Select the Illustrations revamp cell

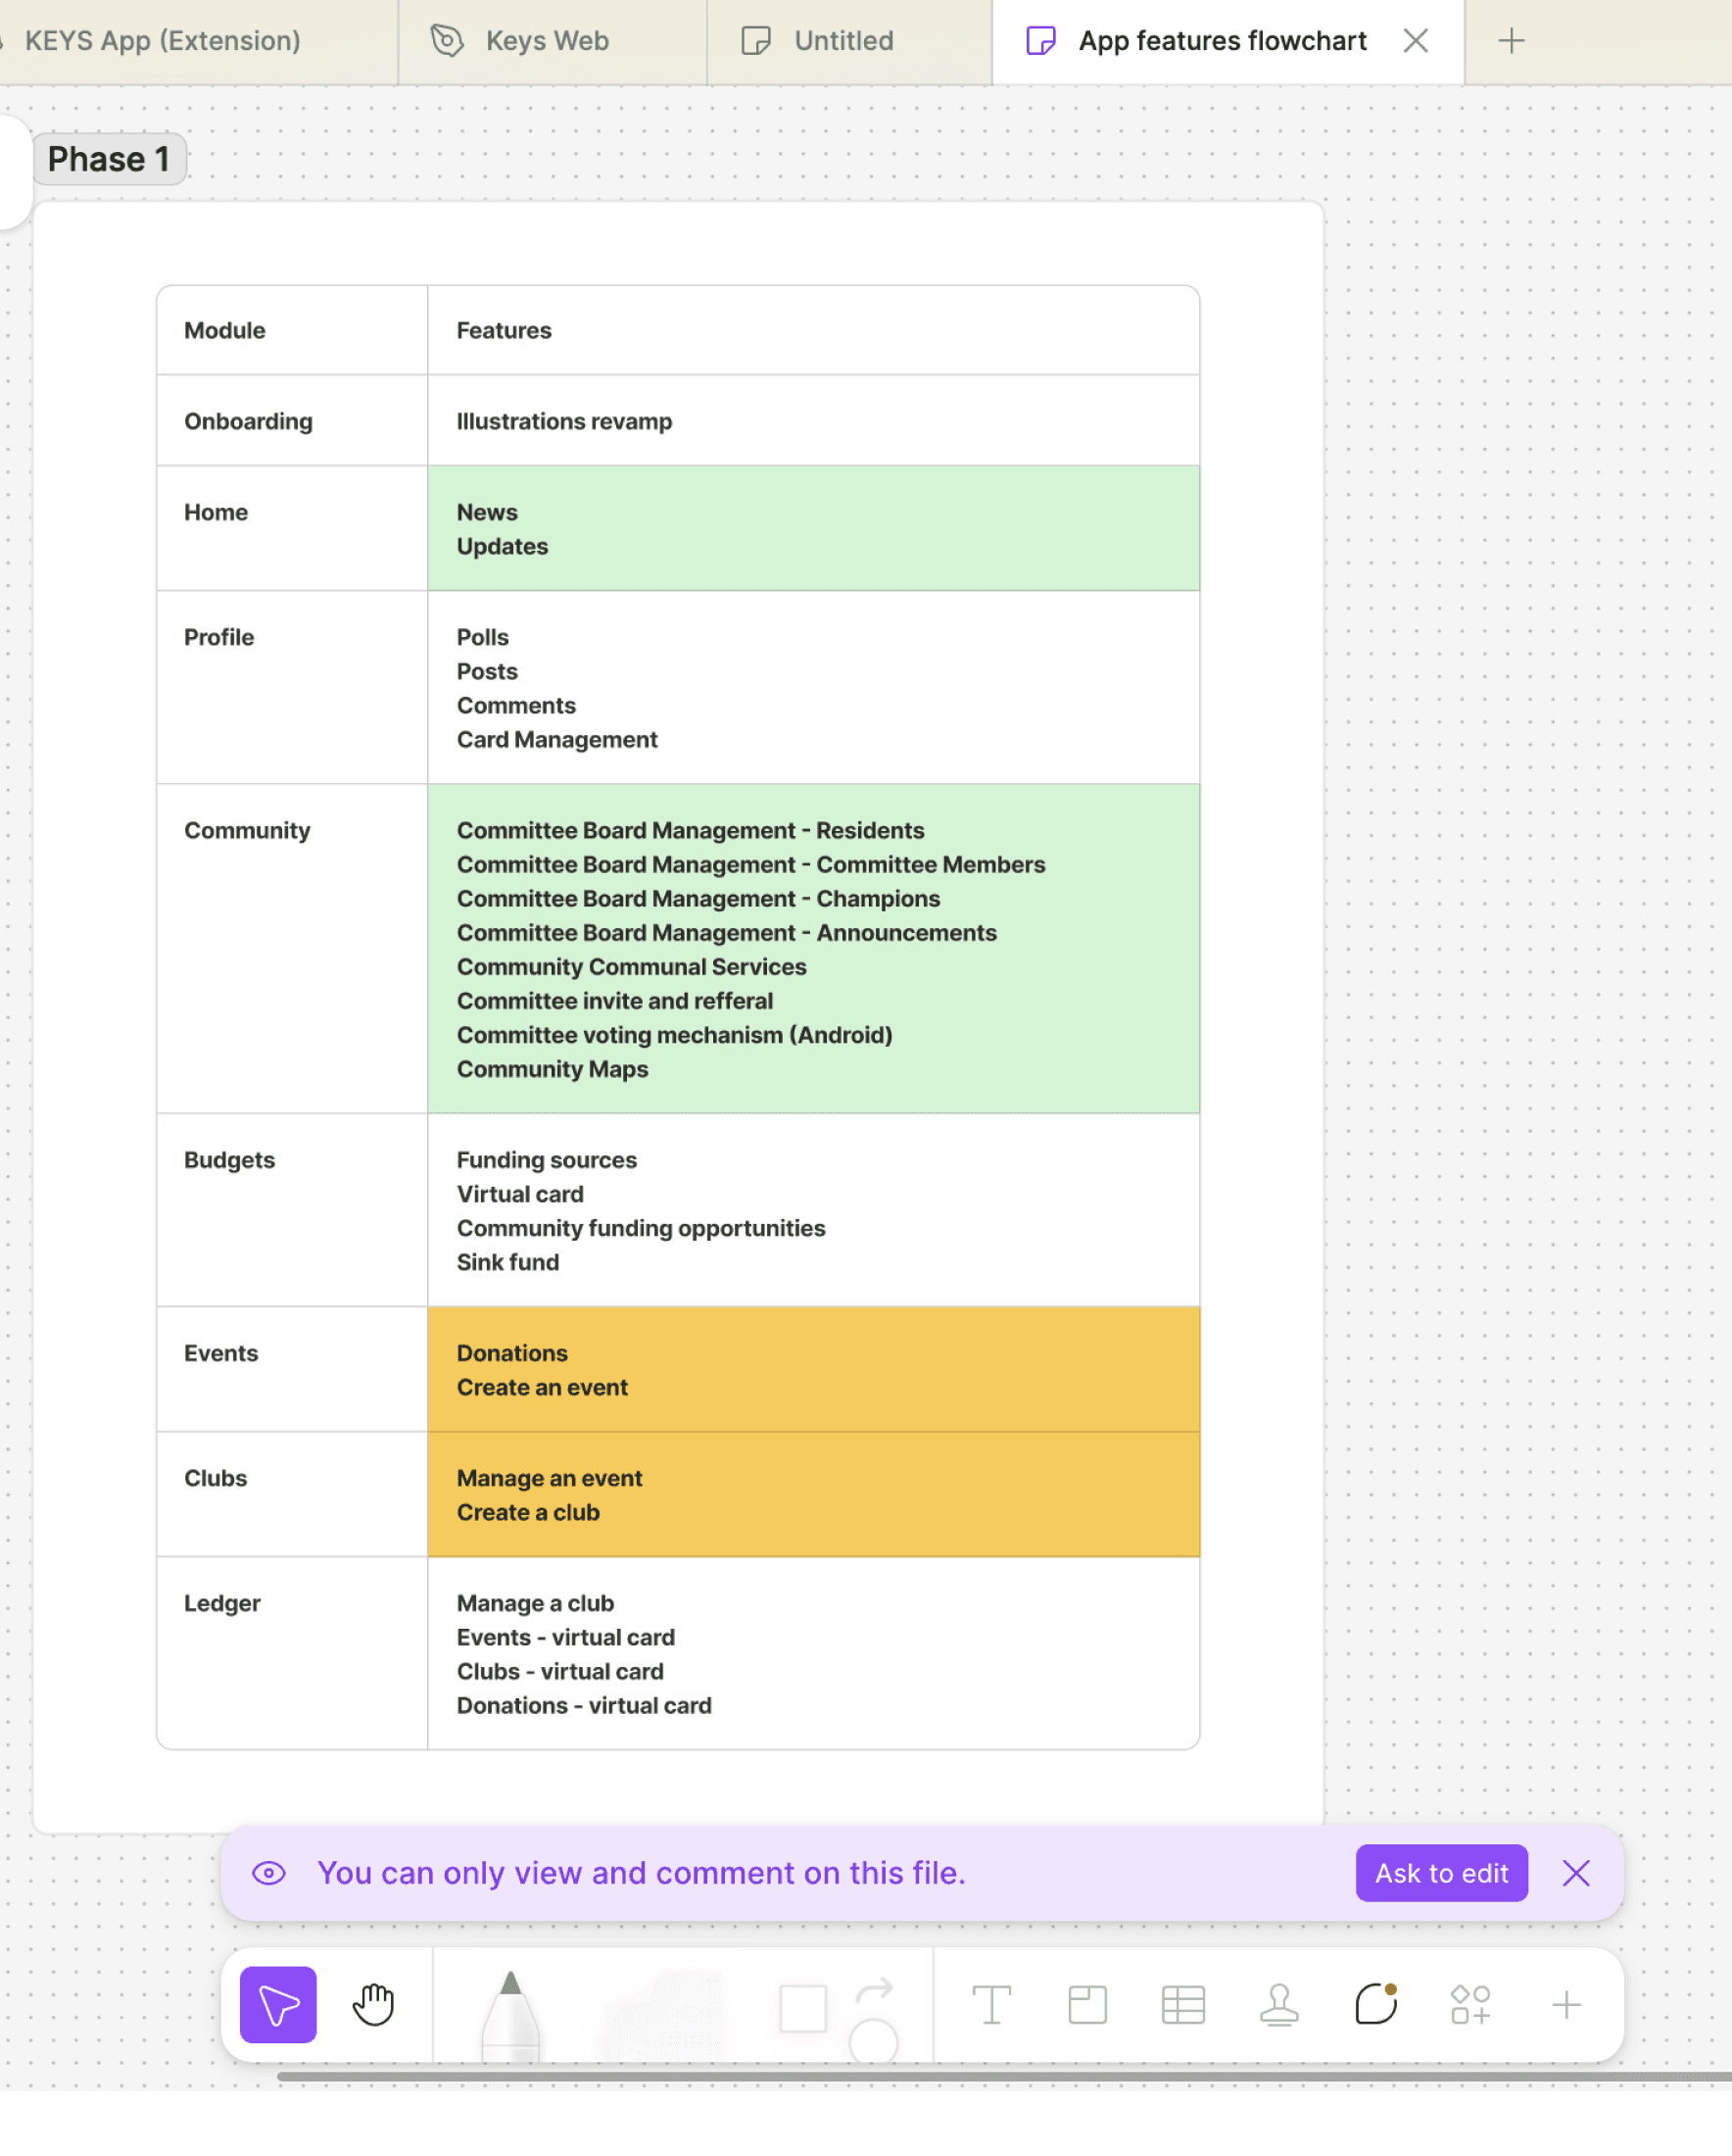[x=813, y=421]
